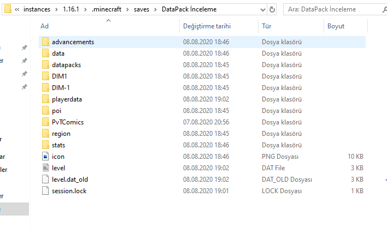Viewport: 387px width, 227px height.
Task: Select the datapacks folder icon
Action: tap(45, 65)
